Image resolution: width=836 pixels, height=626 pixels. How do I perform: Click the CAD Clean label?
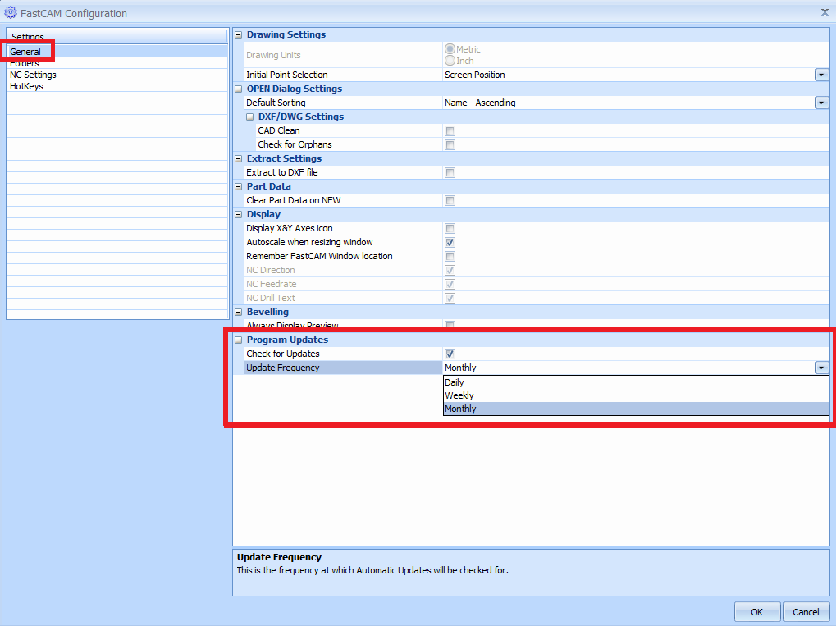click(x=278, y=130)
